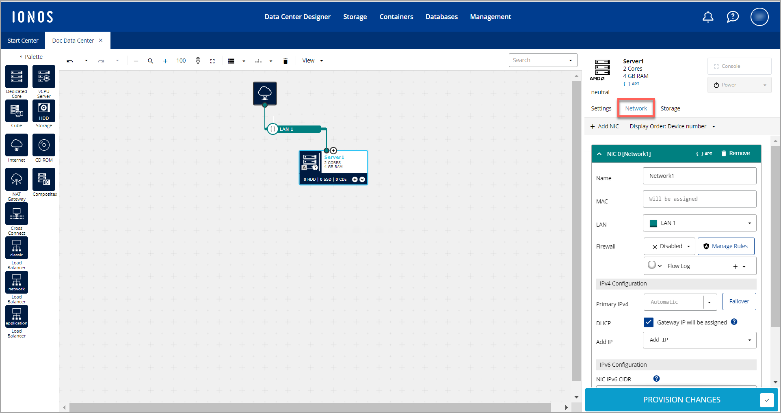
Task: Toggle the Flow Log status circle
Action: (652, 265)
